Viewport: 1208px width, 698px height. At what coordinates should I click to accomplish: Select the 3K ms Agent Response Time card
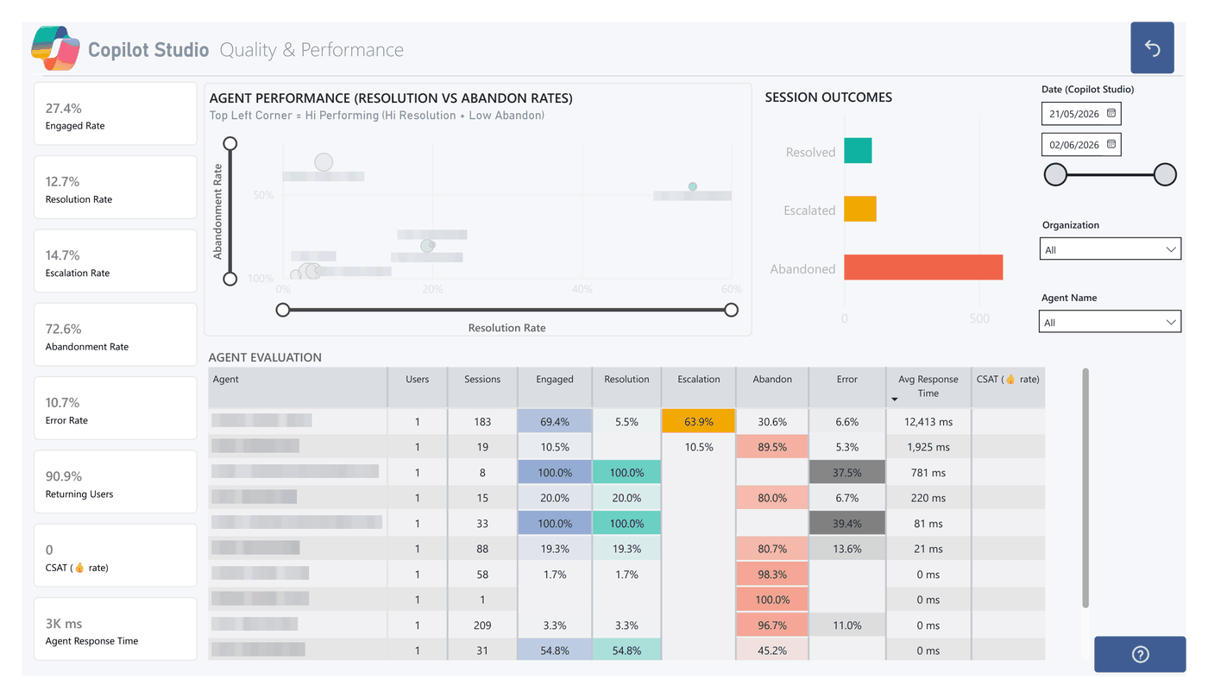click(116, 629)
